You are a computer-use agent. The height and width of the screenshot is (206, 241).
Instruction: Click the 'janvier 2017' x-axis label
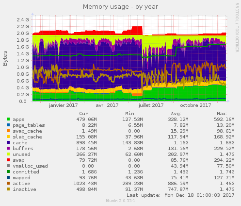[63, 105]
